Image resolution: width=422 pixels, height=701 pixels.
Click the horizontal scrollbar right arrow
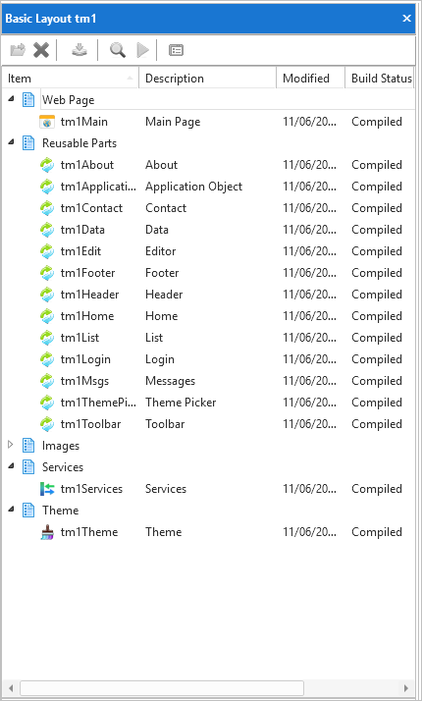pyautogui.click(x=406, y=687)
